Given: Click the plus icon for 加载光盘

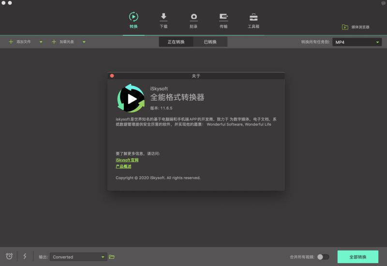Looking at the screenshot, I should coord(54,42).
